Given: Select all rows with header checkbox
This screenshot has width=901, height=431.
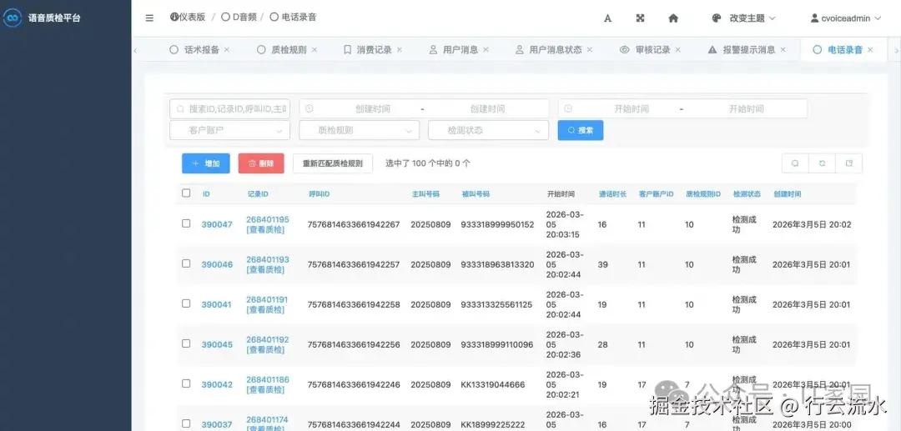Looking at the screenshot, I should pyautogui.click(x=186, y=193).
